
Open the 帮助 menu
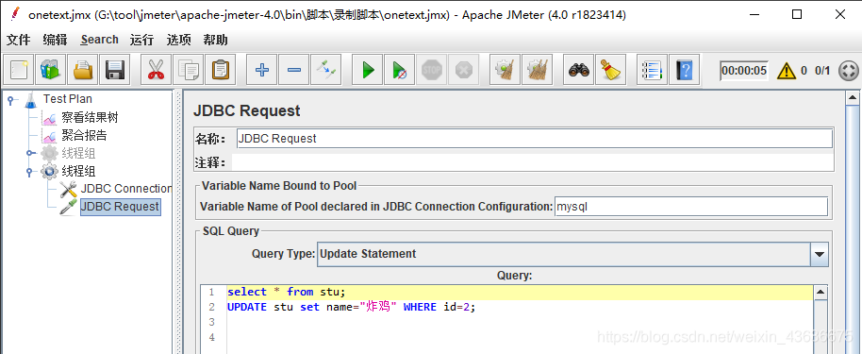coord(215,40)
